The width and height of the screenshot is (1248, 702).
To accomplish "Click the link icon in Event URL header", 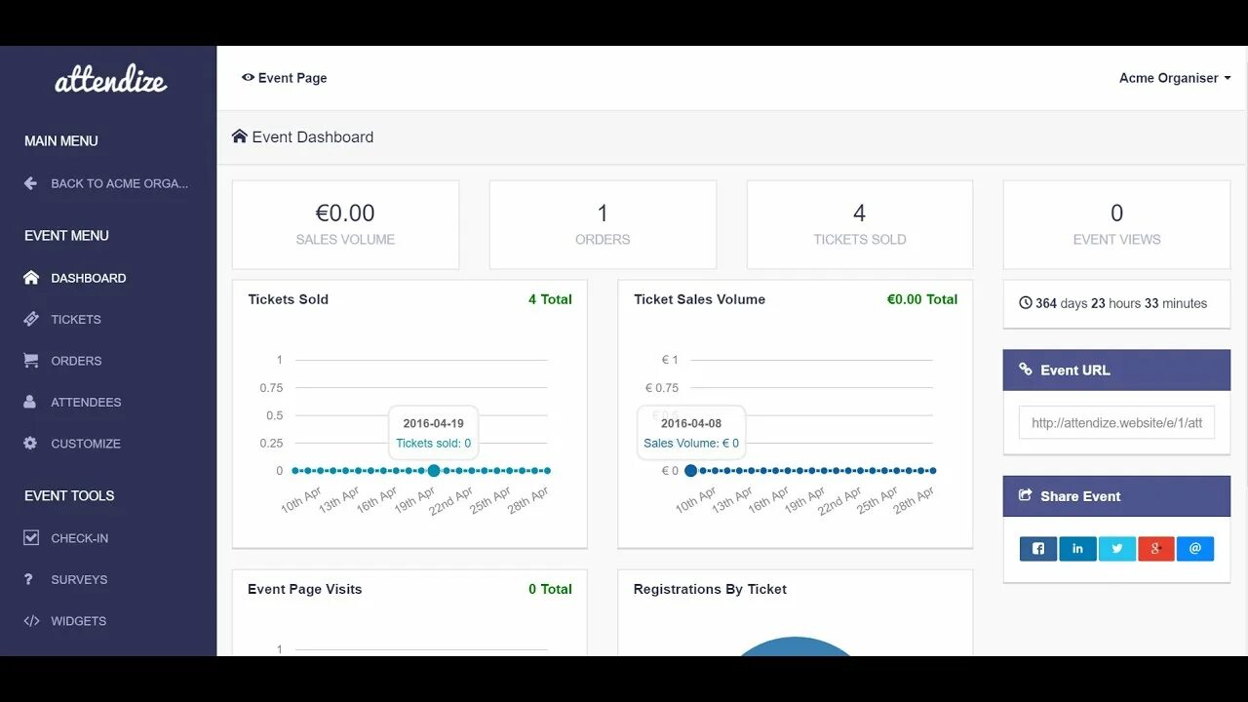I will (1026, 370).
